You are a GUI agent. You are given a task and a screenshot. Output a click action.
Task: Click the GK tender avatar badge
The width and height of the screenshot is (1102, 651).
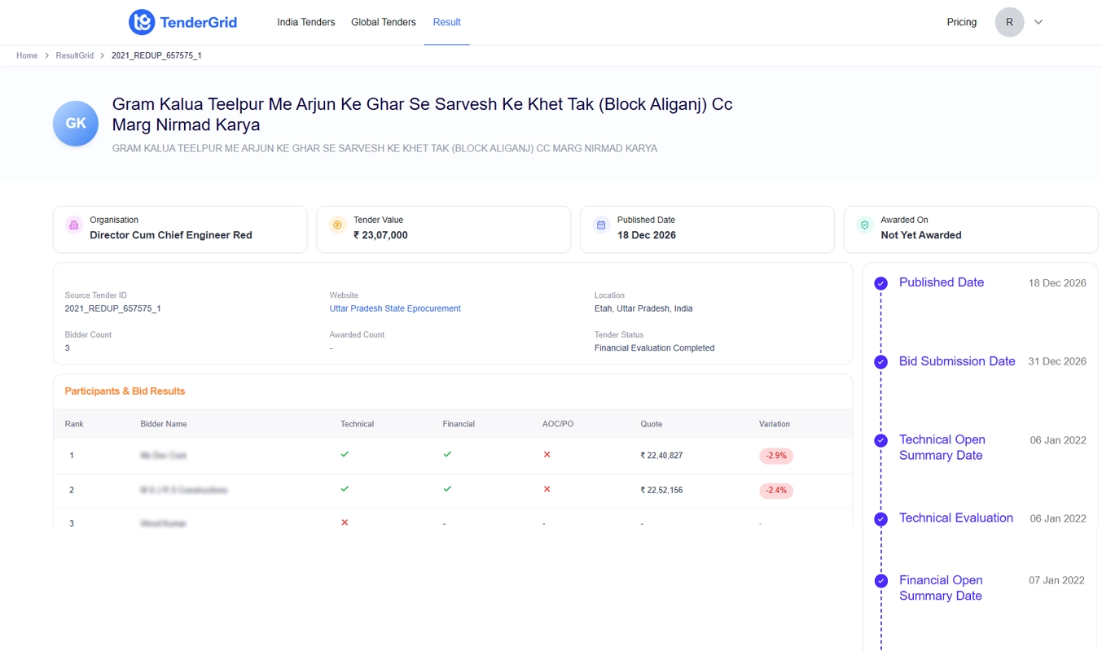[x=76, y=124]
